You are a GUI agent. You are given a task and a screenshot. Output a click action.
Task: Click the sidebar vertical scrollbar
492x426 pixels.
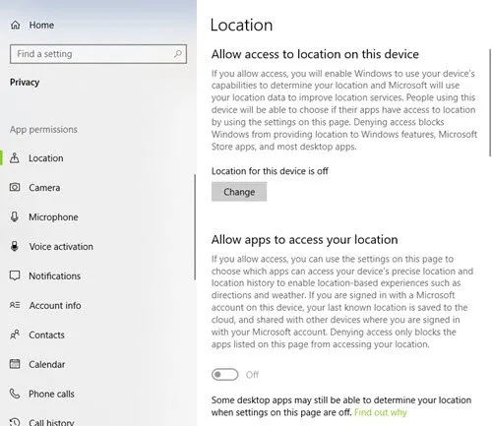point(195,227)
